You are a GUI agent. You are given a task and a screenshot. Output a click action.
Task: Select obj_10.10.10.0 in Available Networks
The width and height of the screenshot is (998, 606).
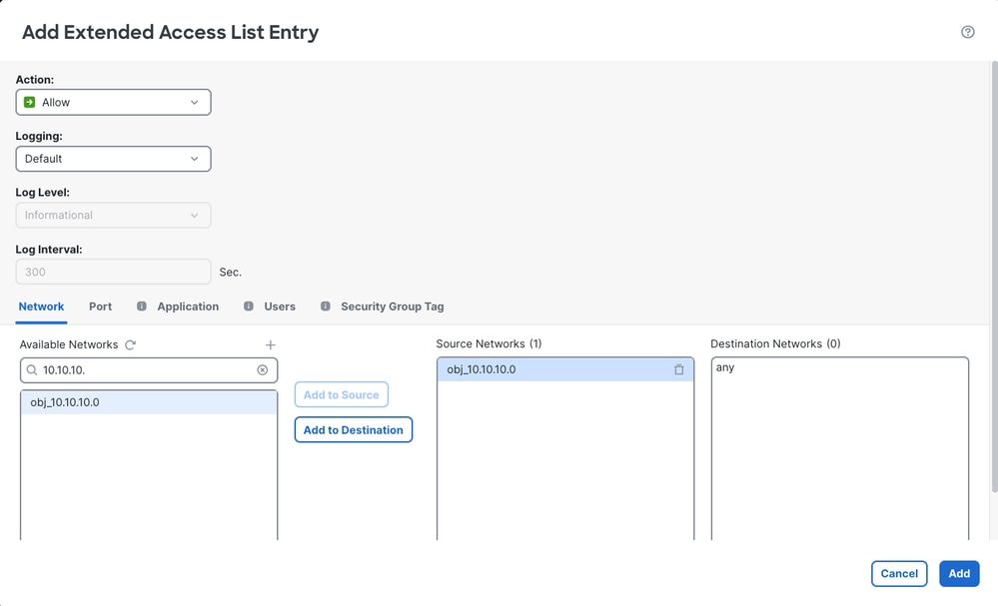pos(149,402)
